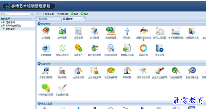Open 我的流程按钮 icon

(192, 71)
